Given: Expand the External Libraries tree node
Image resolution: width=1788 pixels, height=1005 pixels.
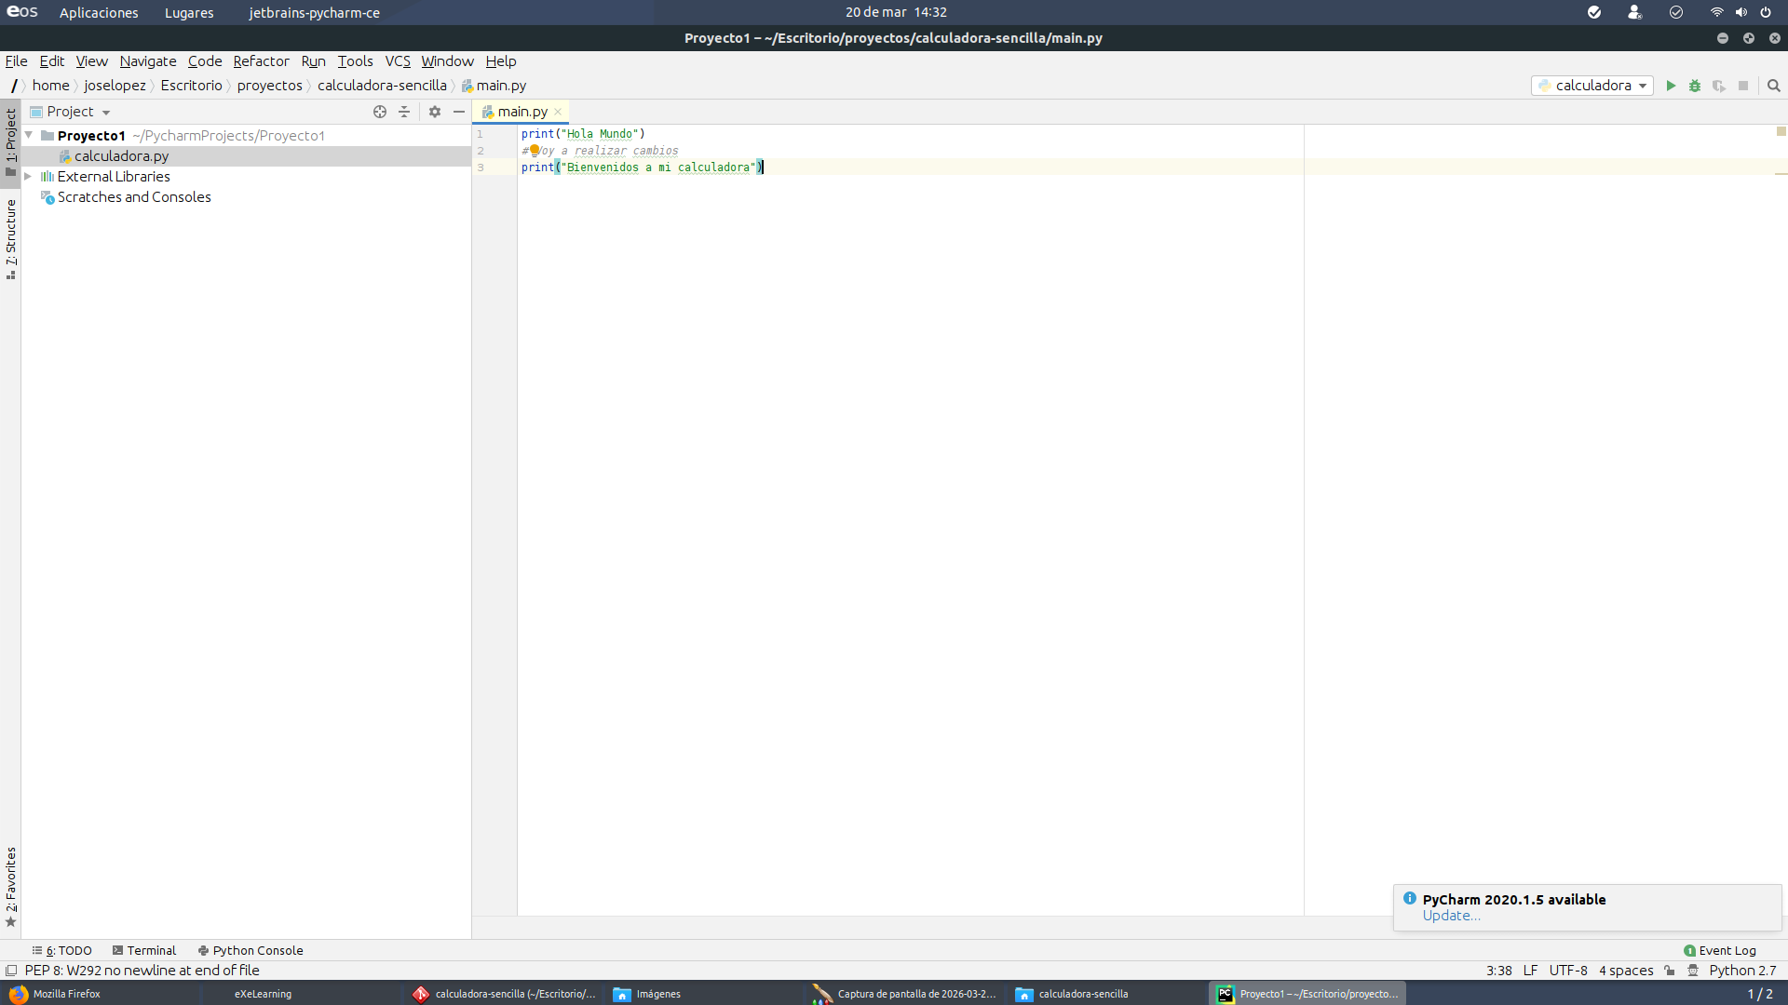Looking at the screenshot, I should [x=28, y=176].
